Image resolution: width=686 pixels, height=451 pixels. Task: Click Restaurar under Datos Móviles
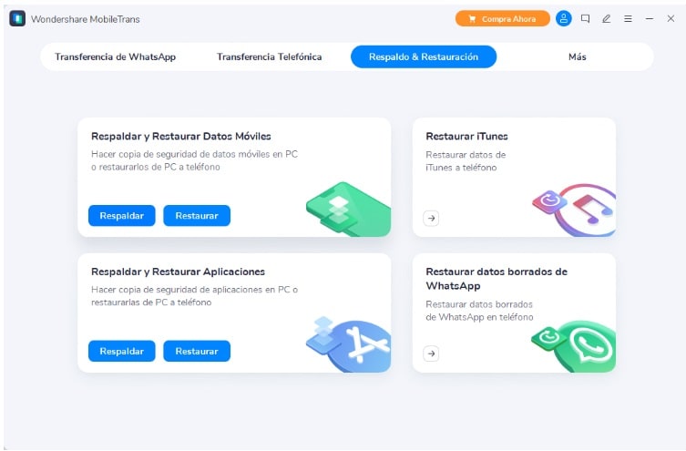click(197, 216)
